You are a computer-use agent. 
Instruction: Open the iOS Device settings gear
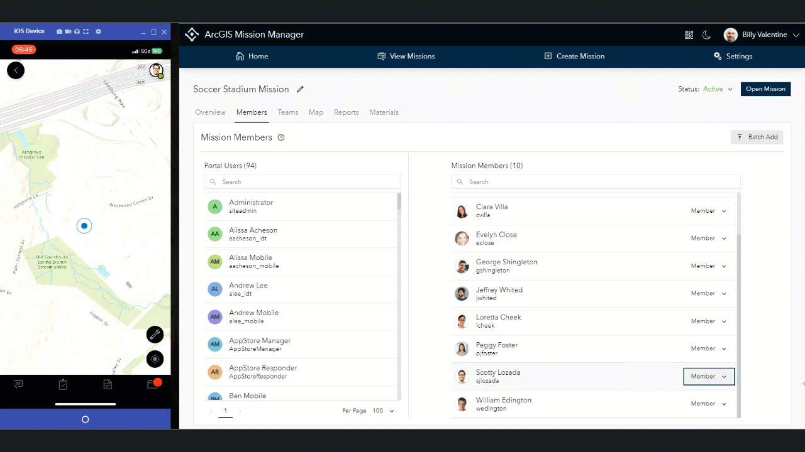coord(98,31)
